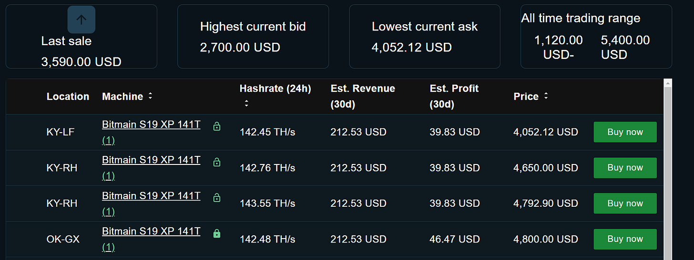
Task: Open the Bitmain S19 XP 141T link in the KY-LF row
Action: pyautogui.click(x=151, y=125)
